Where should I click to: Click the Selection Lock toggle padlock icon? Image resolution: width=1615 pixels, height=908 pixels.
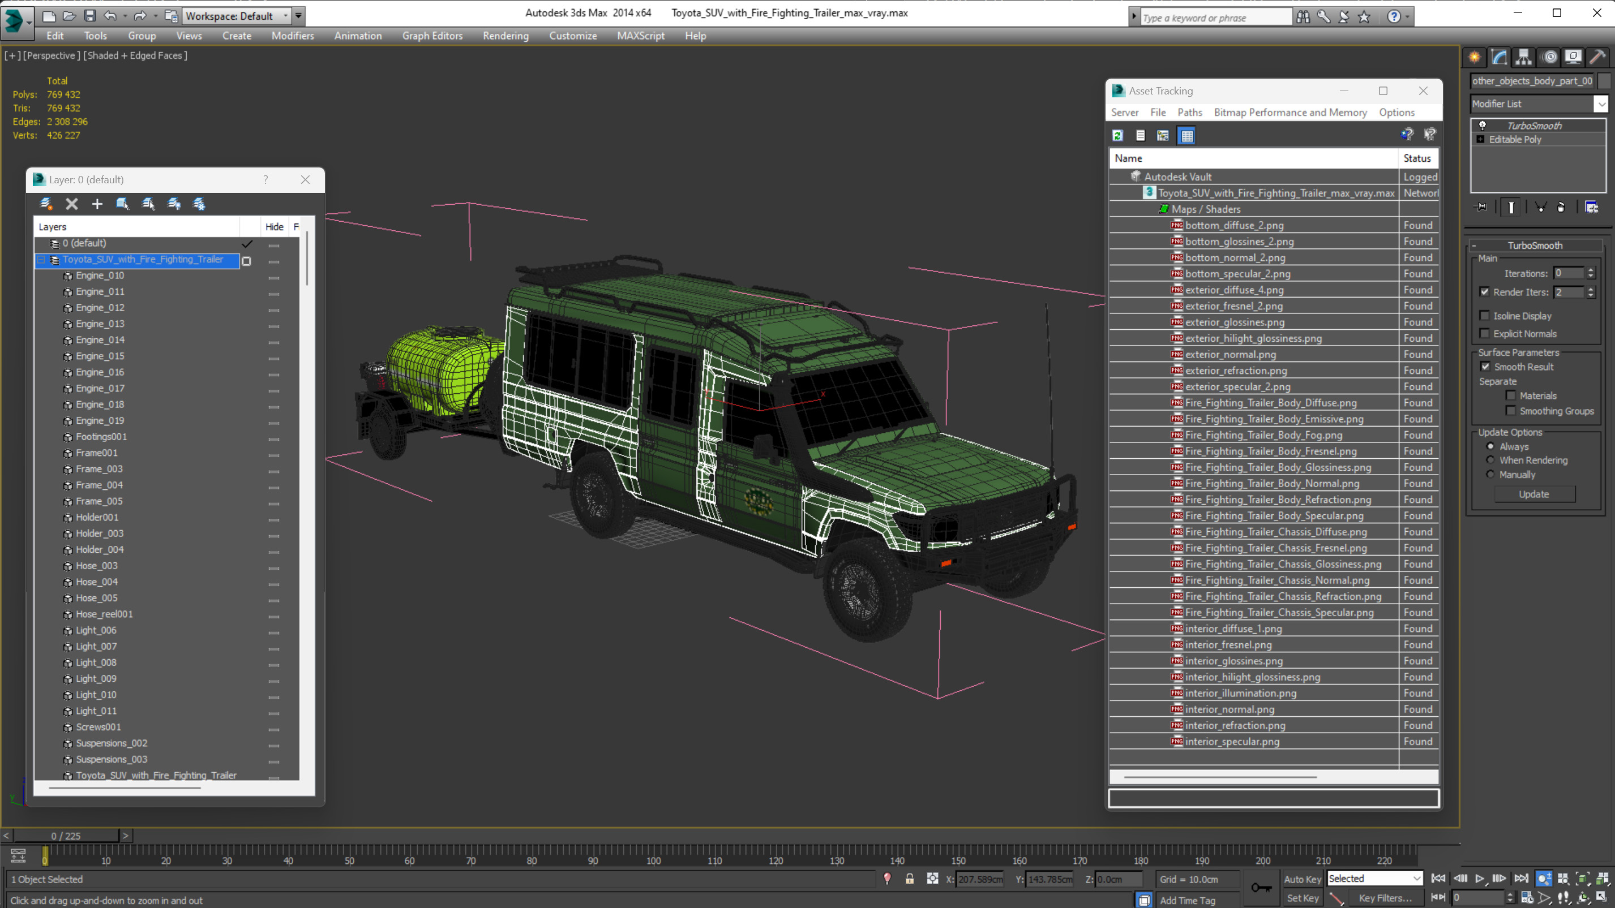click(x=909, y=879)
